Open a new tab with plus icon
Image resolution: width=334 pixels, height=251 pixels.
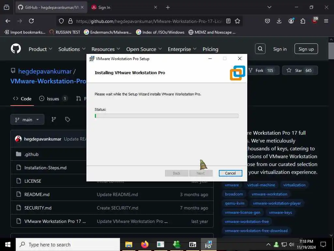(168, 8)
